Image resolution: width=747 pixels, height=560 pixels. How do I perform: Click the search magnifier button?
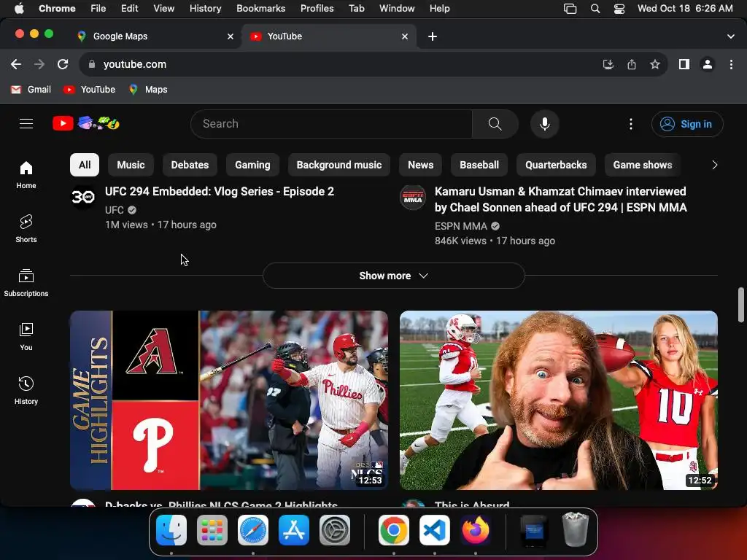[x=495, y=124]
